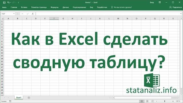Viewport: 183px width, 103px height.
Task: Switch to Normal view icon
Action: pyautogui.click(x=142, y=101)
